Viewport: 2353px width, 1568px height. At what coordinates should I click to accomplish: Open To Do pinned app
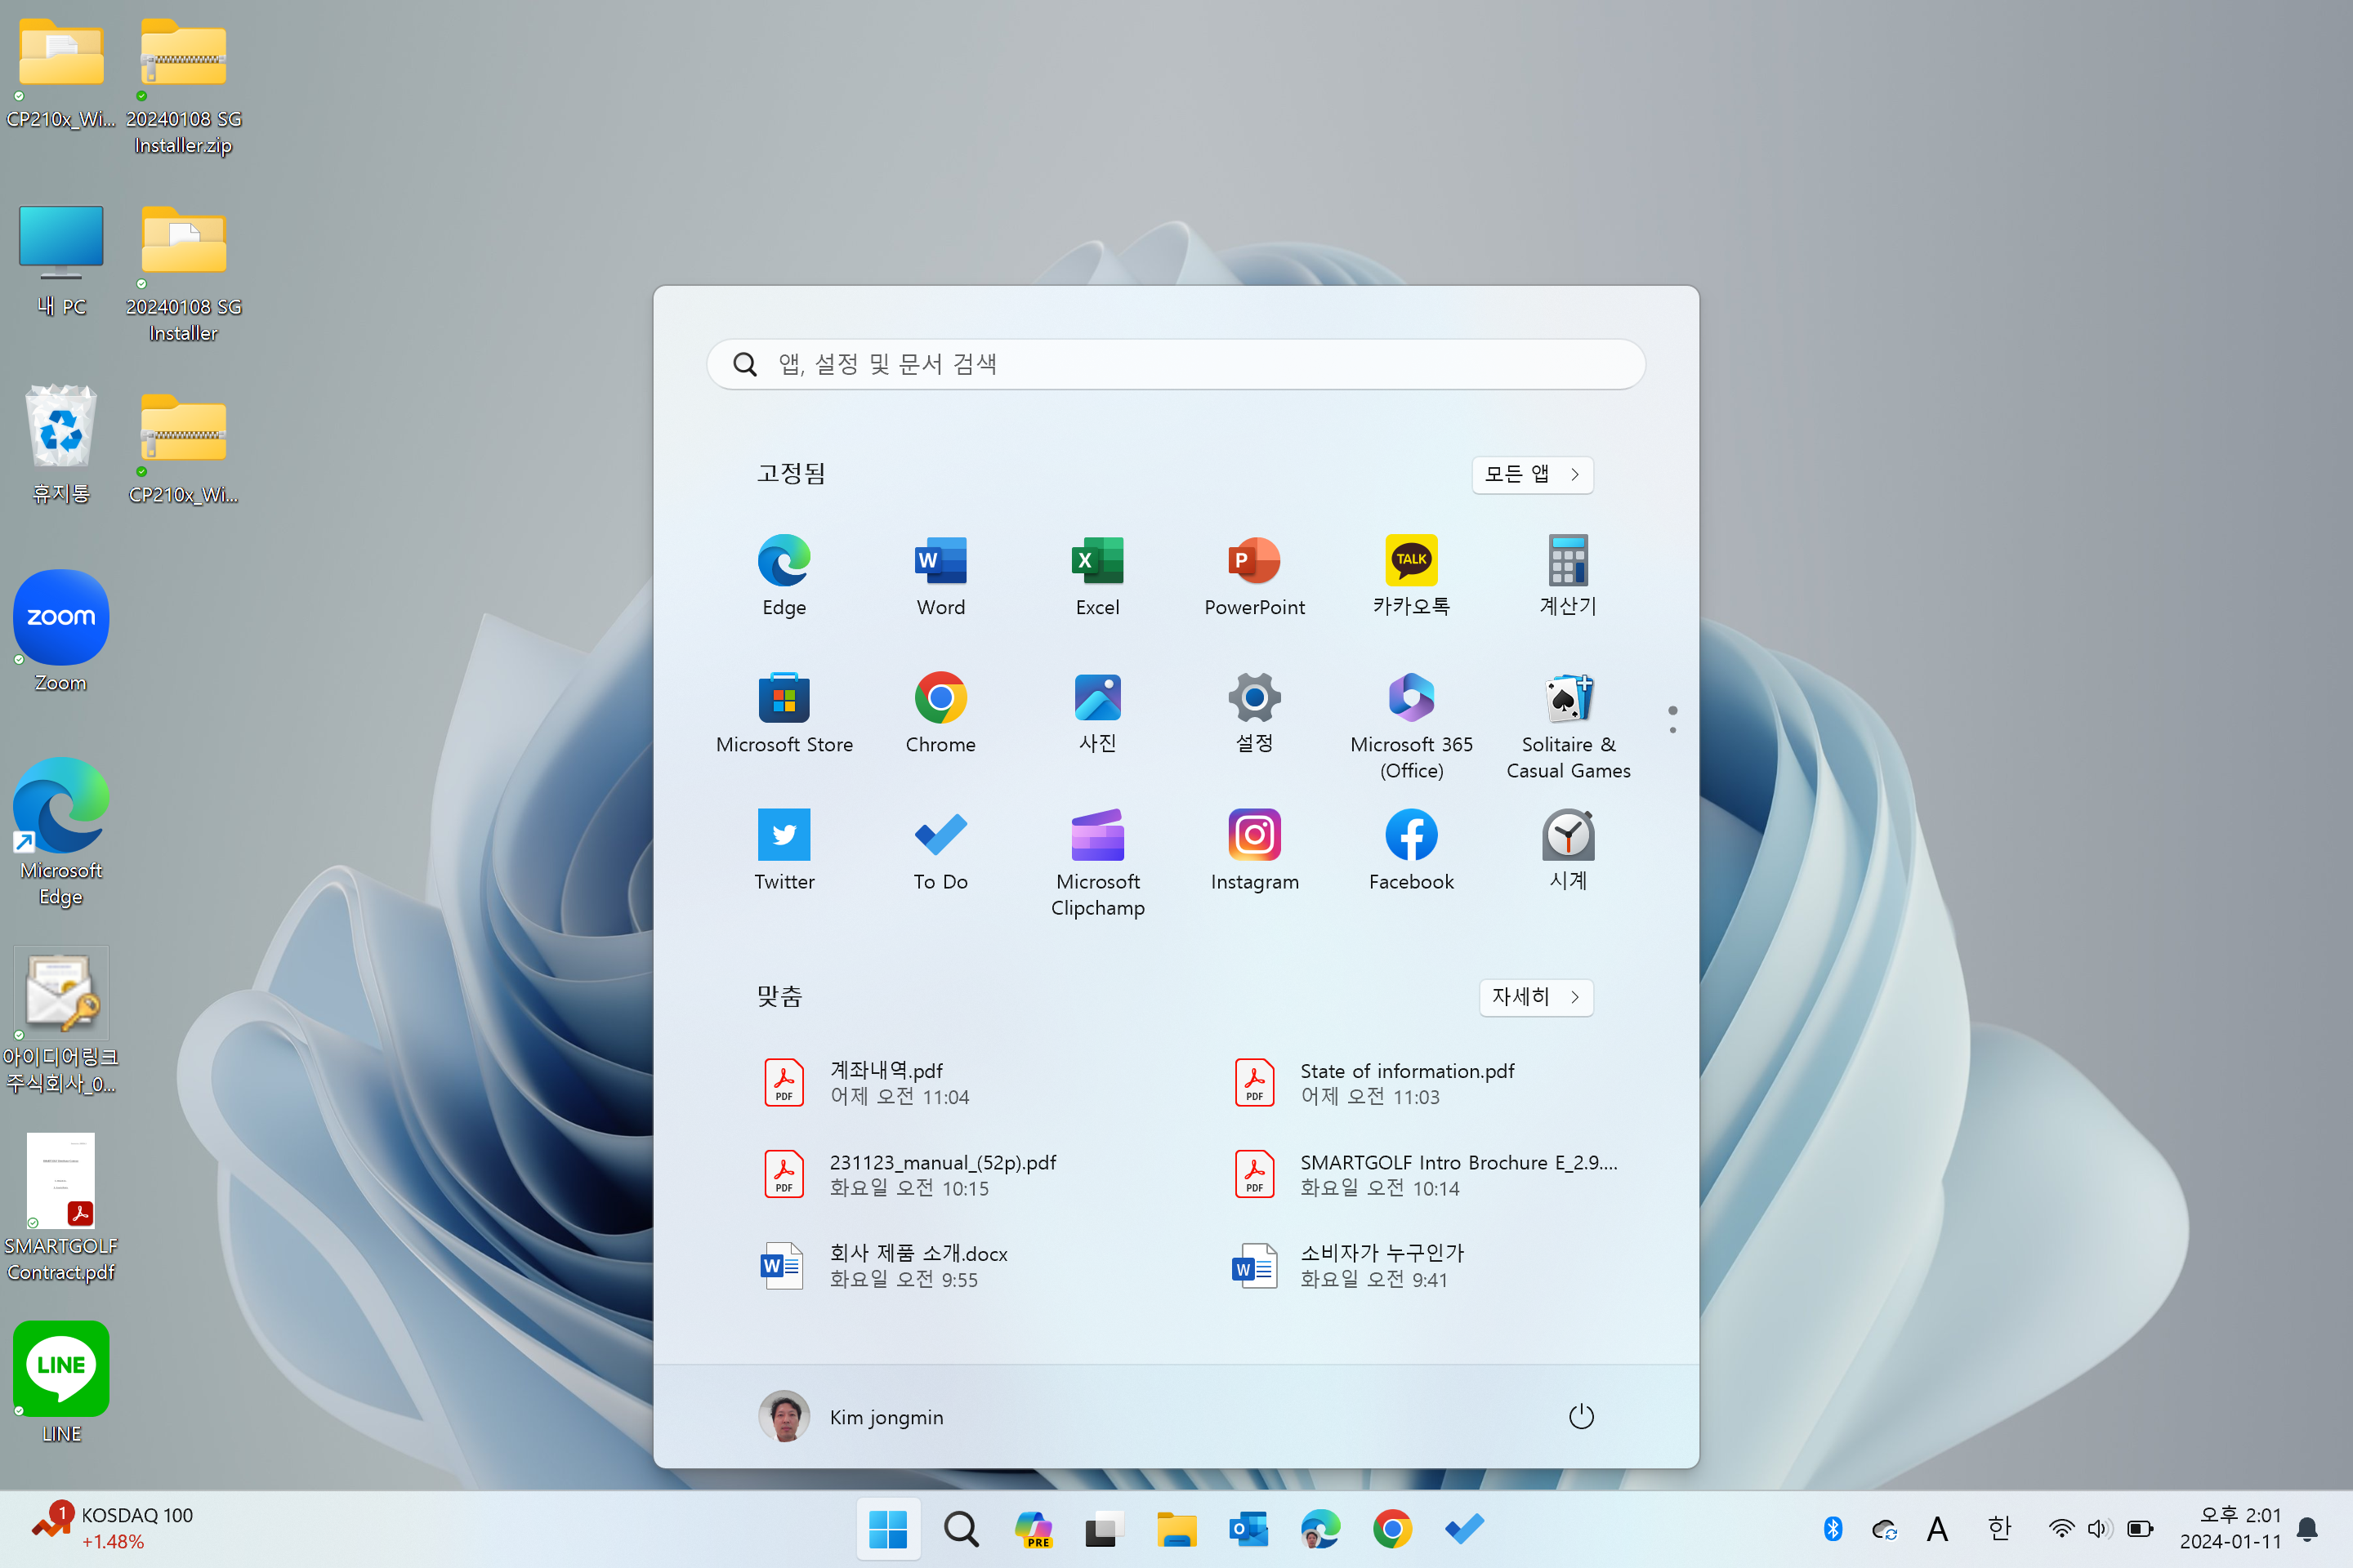click(x=940, y=849)
